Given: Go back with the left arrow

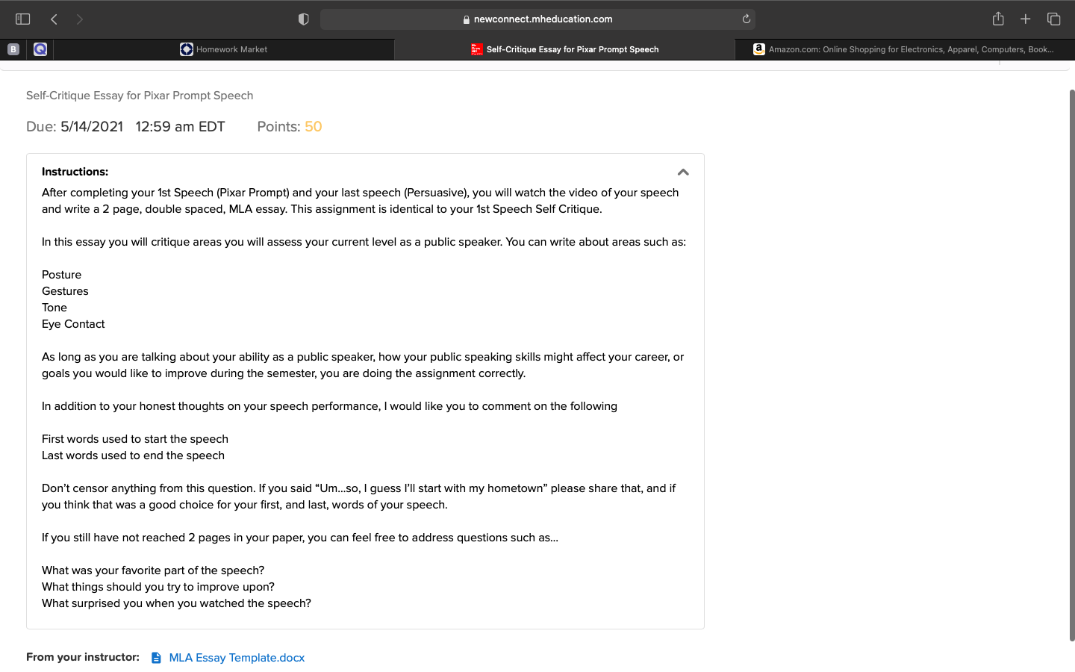Looking at the screenshot, I should point(54,19).
